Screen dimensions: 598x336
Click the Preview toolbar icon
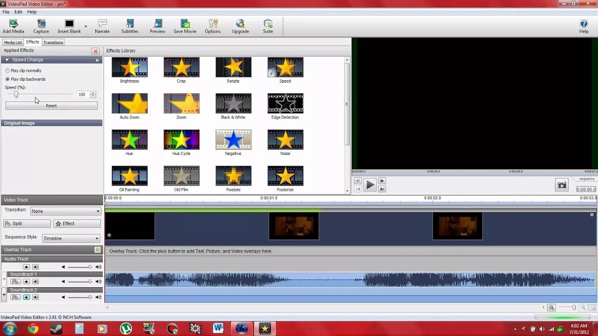click(157, 27)
